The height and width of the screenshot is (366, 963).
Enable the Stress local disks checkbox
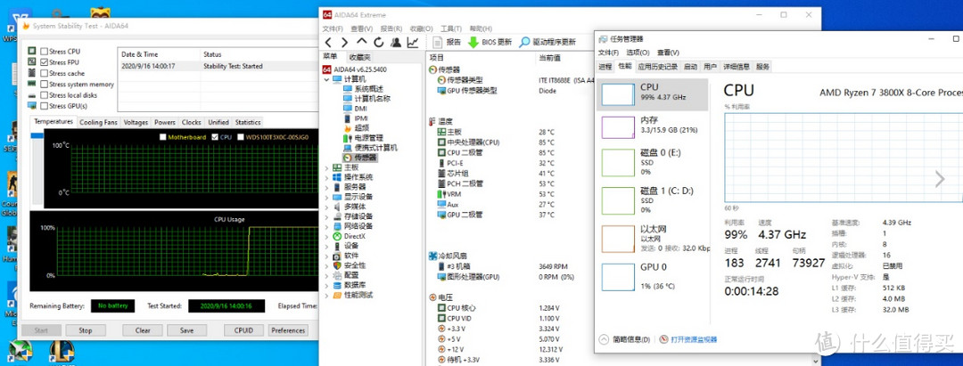45,95
